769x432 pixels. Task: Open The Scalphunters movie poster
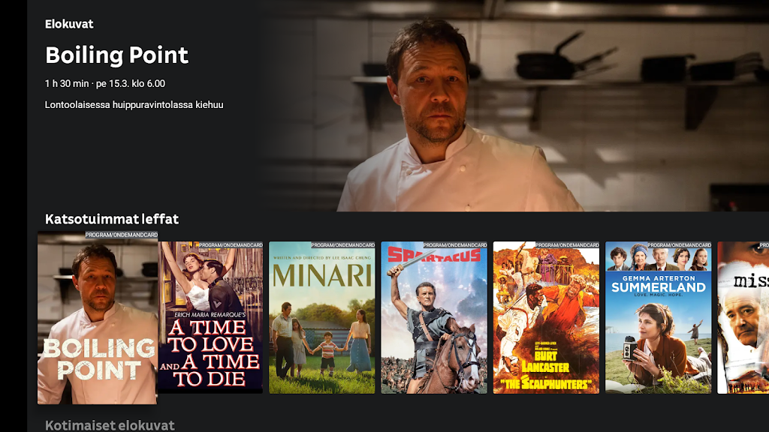tap(546, 317)
